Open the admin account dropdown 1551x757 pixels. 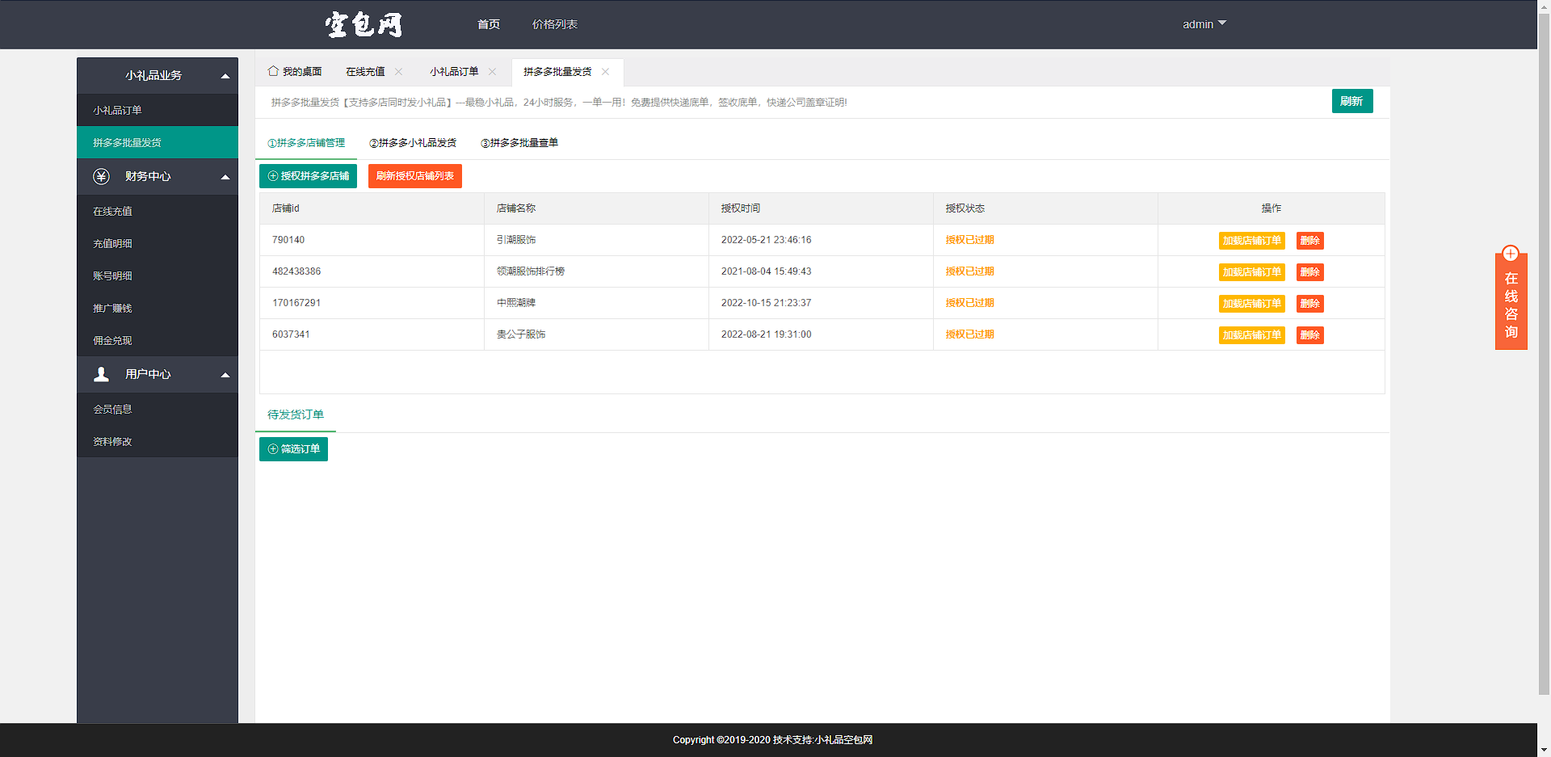click(1204, 24)
